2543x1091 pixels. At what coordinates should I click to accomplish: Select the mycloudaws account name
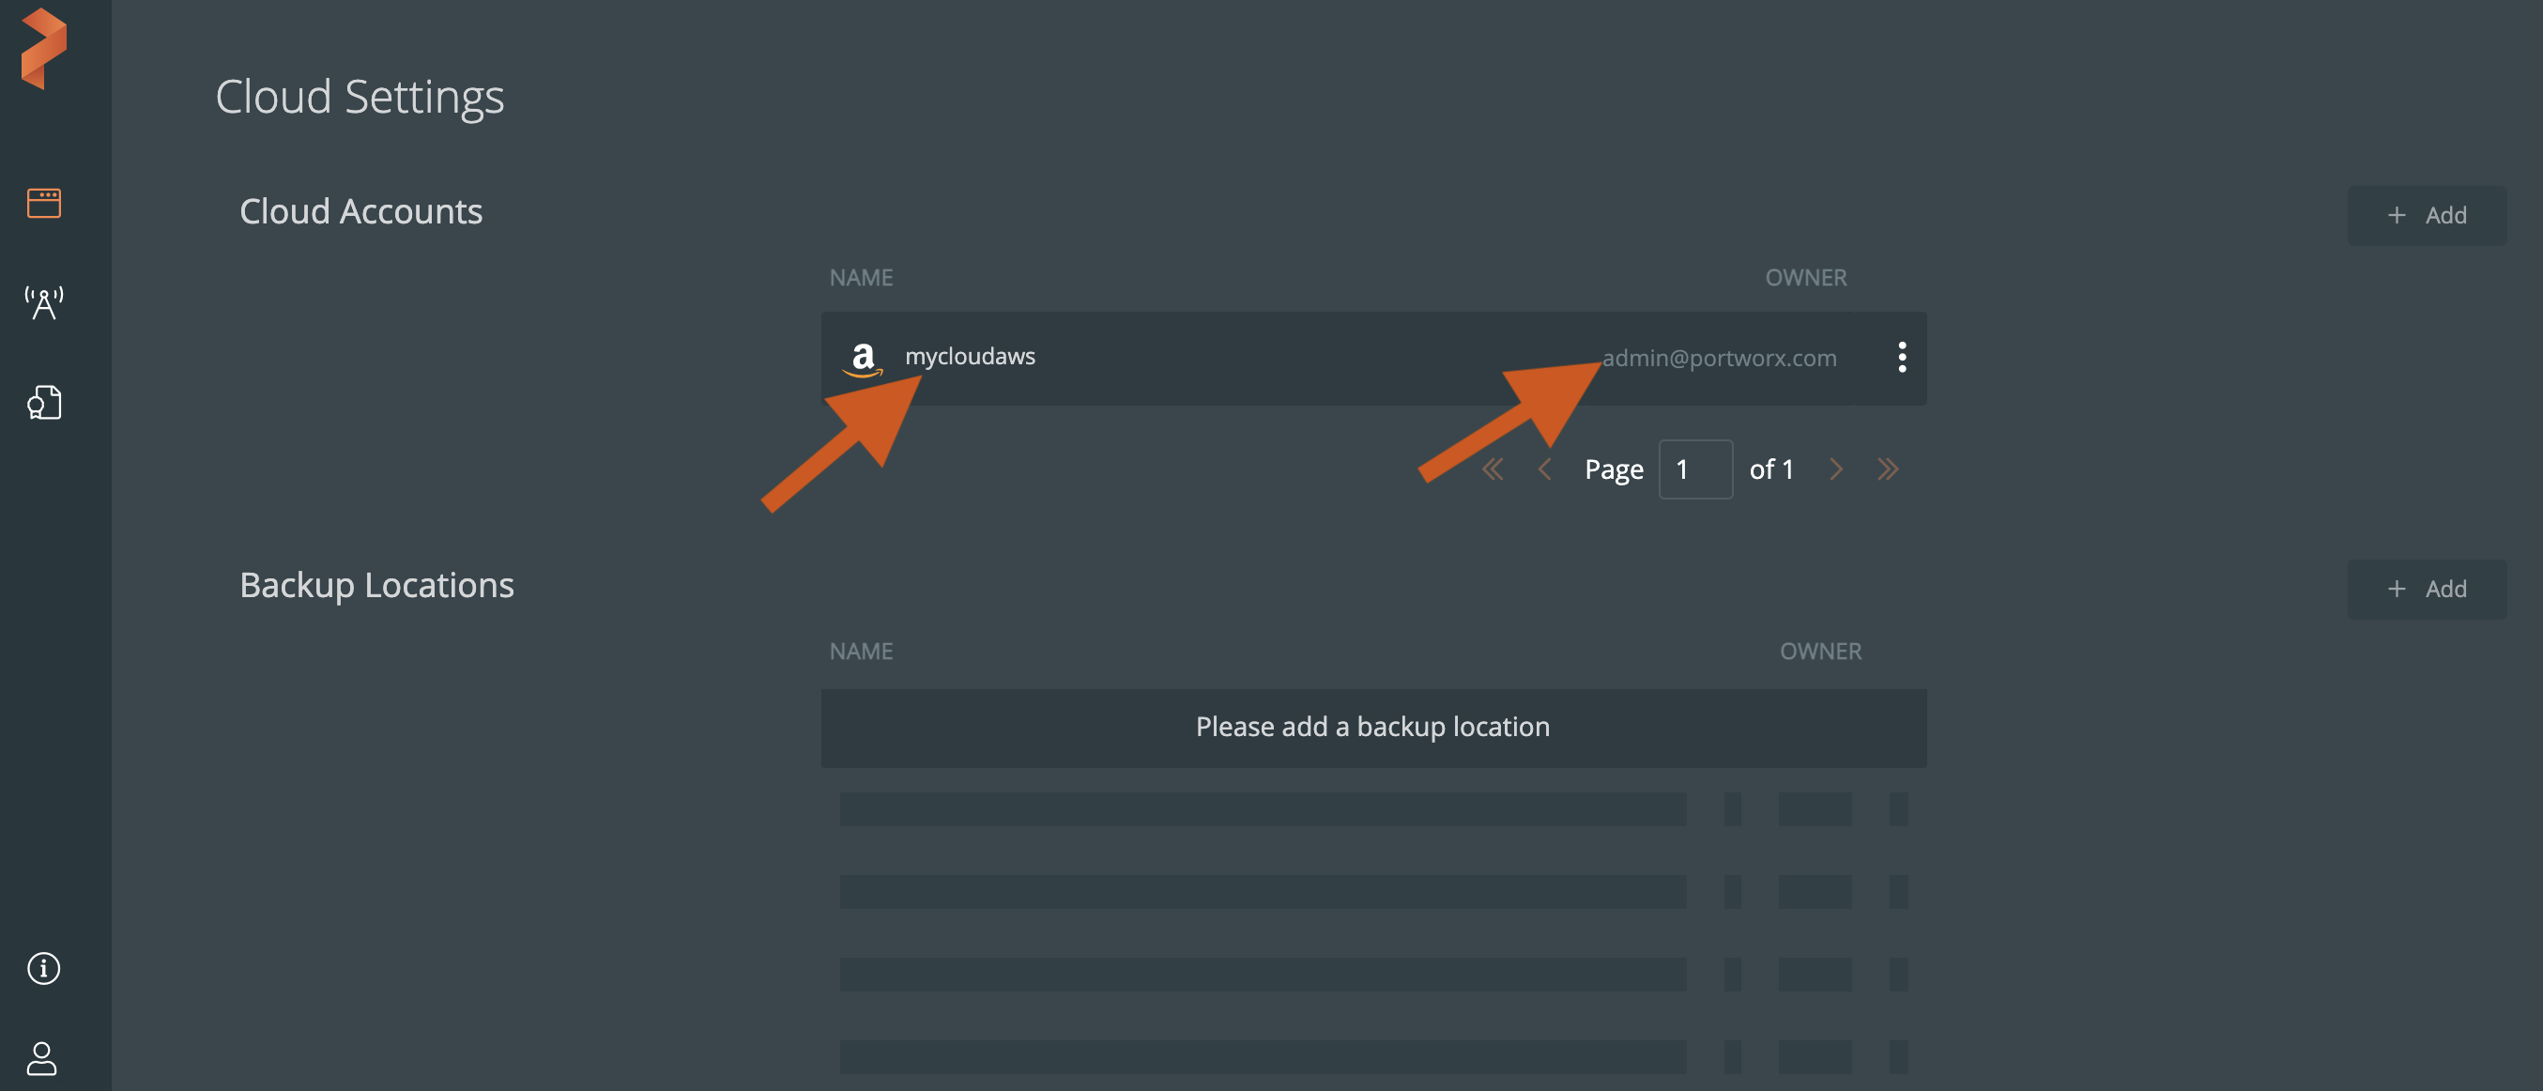click(970, 357)
